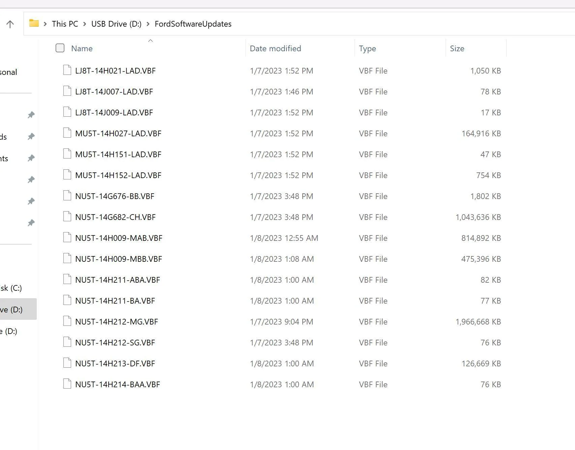Select file NU5T-14H009-MAB.VBF
The height and width of the screenshot is (450, 575).
tap(119, 238)
